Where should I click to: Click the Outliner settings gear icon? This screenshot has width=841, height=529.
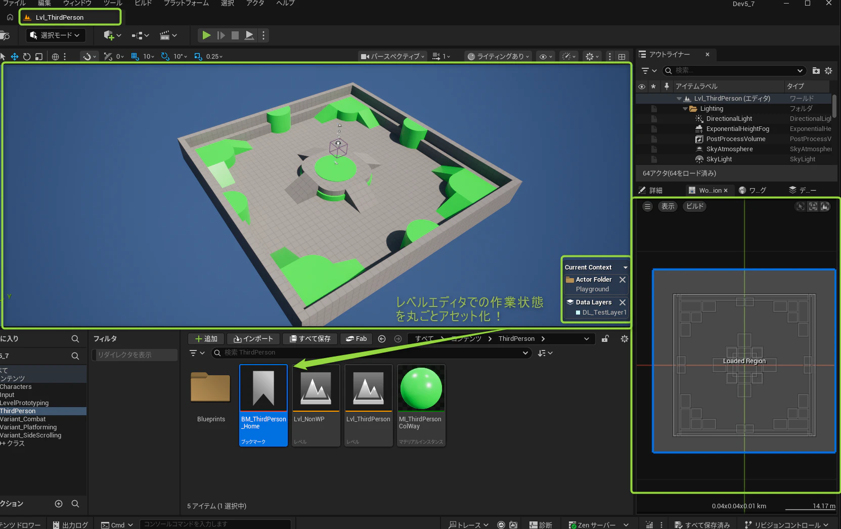828,71
